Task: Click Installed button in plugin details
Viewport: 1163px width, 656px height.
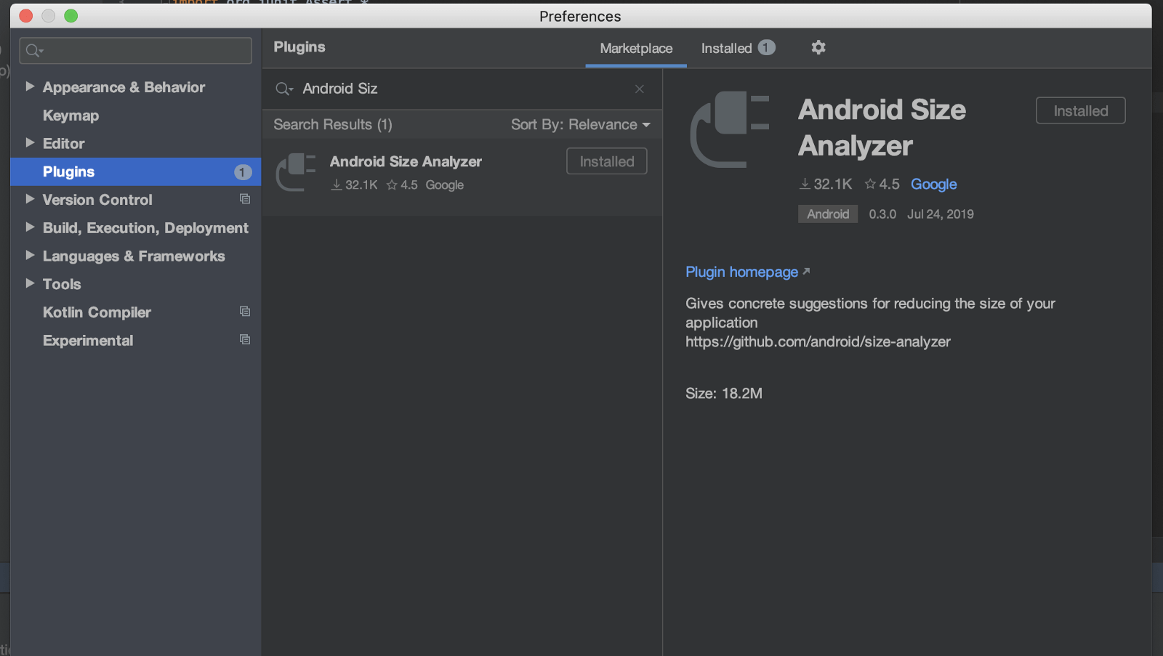Action: 1081,110
